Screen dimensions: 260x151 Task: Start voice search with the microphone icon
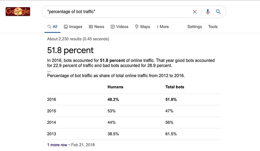[x=208, y=12]
